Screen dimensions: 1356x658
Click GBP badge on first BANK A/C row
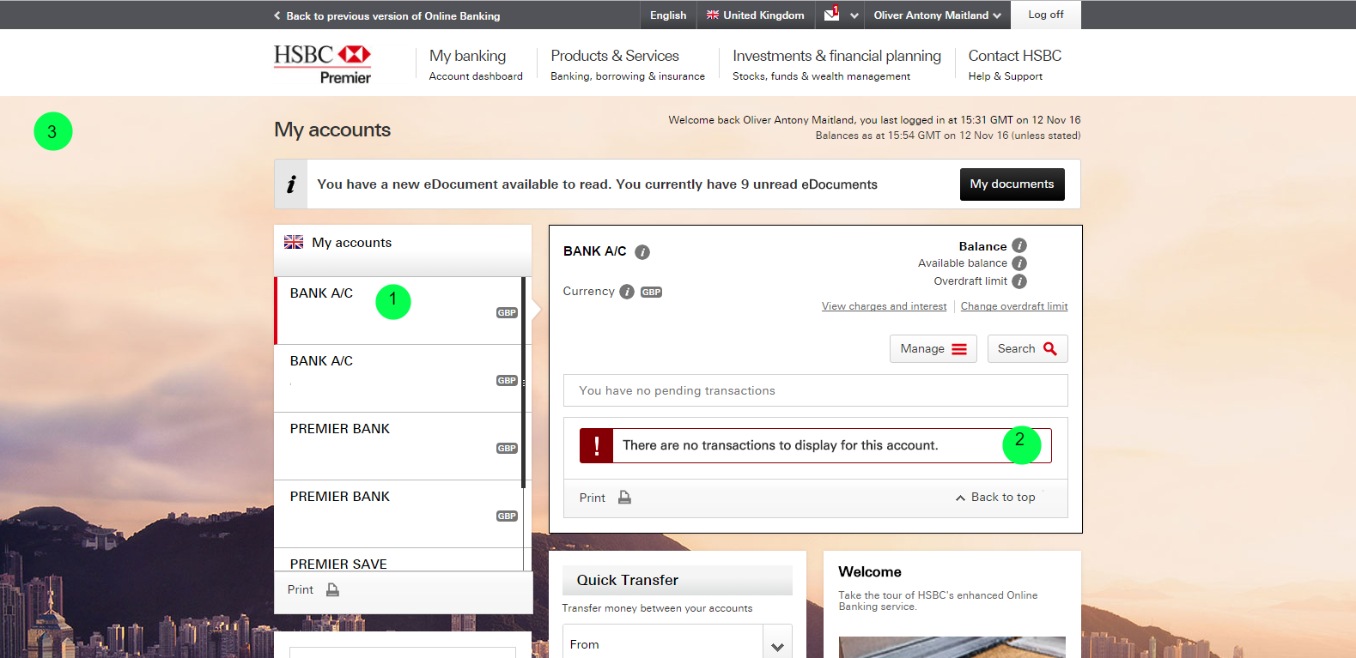(x=507, y=313)
